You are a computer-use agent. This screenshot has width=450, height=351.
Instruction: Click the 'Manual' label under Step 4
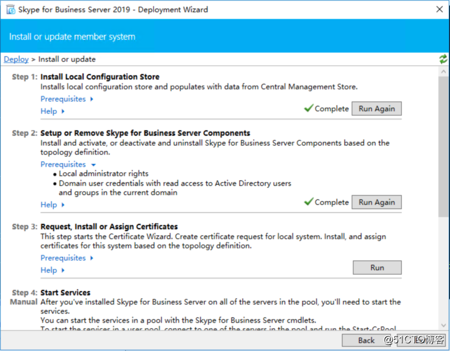(x=24, y=302)
